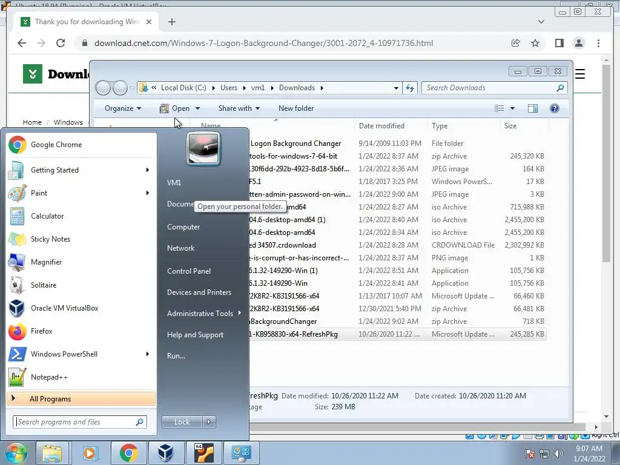Screen dimensions: 620x465
Task: Open the Share with dropdown
Action: coord(239,108)
